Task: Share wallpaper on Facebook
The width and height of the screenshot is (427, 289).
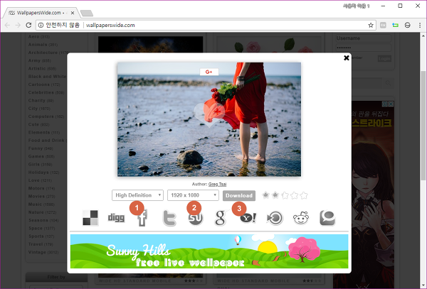Action: [142, 218]
